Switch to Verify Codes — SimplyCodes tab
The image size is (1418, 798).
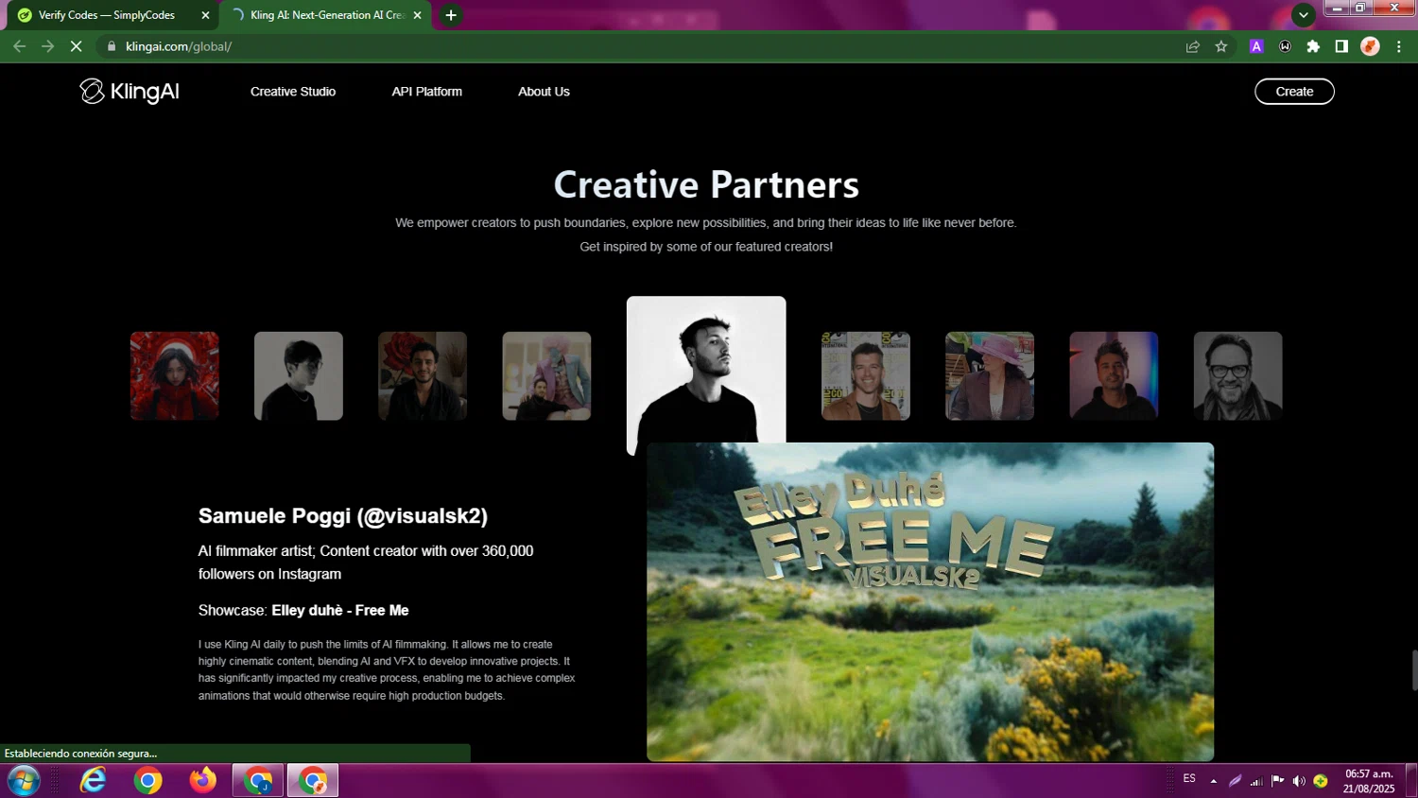pos(112,15)
